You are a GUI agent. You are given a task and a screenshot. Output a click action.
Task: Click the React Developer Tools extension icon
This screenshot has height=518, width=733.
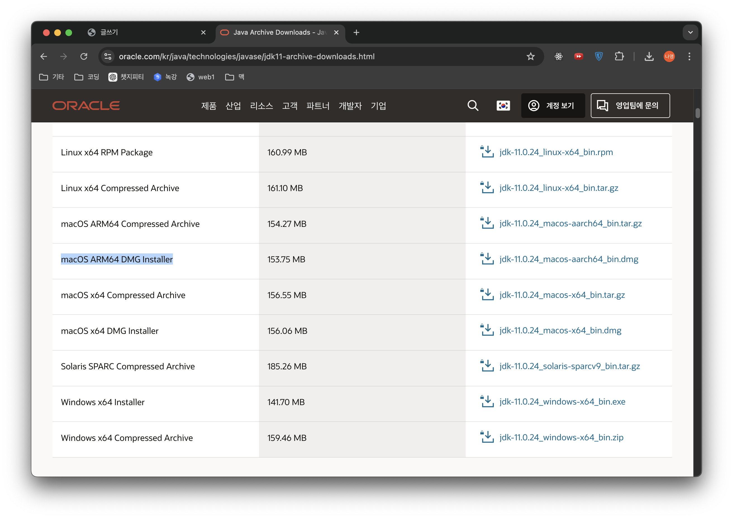(x=558, y=56)
